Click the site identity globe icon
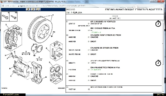The width and height of the screenshot is (166, 96). 3,6
